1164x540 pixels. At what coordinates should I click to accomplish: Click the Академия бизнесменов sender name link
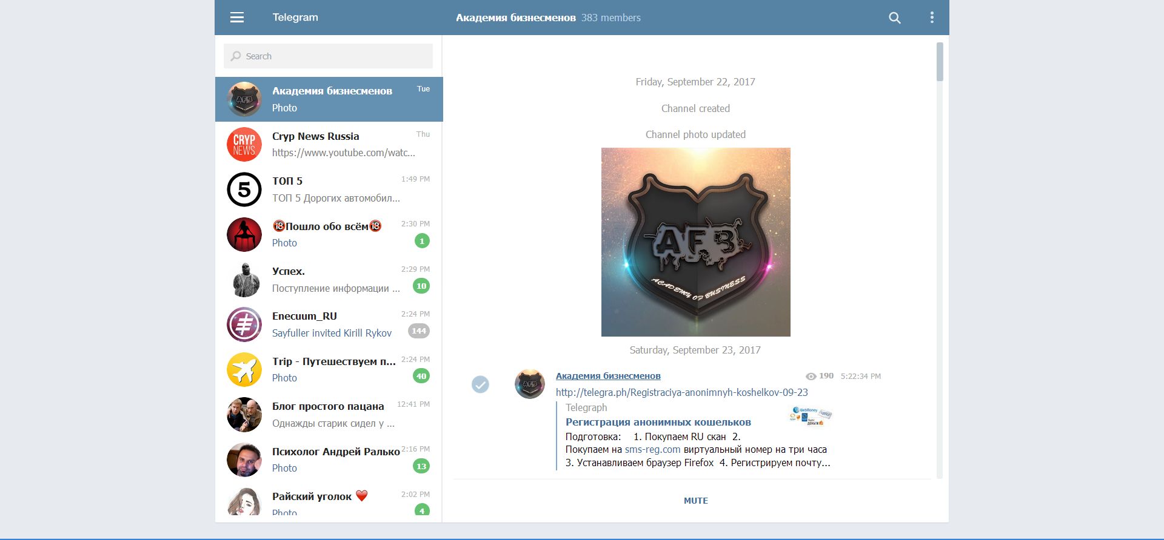pyautogui.click(x=608, y=376)
